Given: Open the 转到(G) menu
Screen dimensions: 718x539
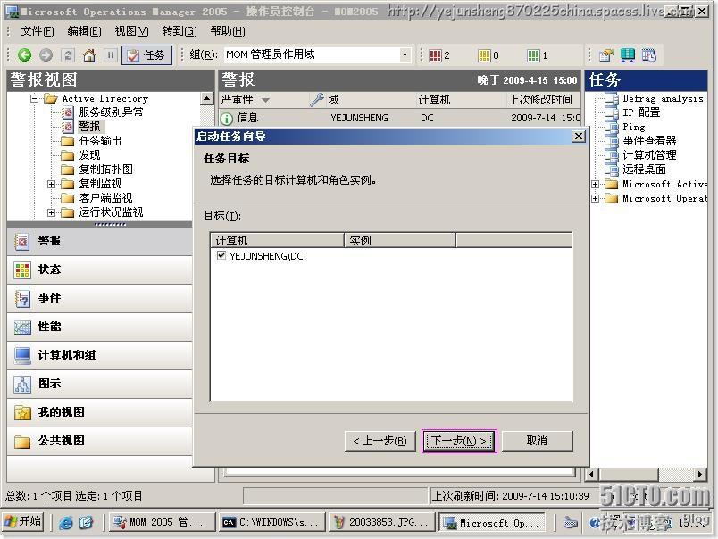Looking at the screenshot, I should (x=179, y=31).
